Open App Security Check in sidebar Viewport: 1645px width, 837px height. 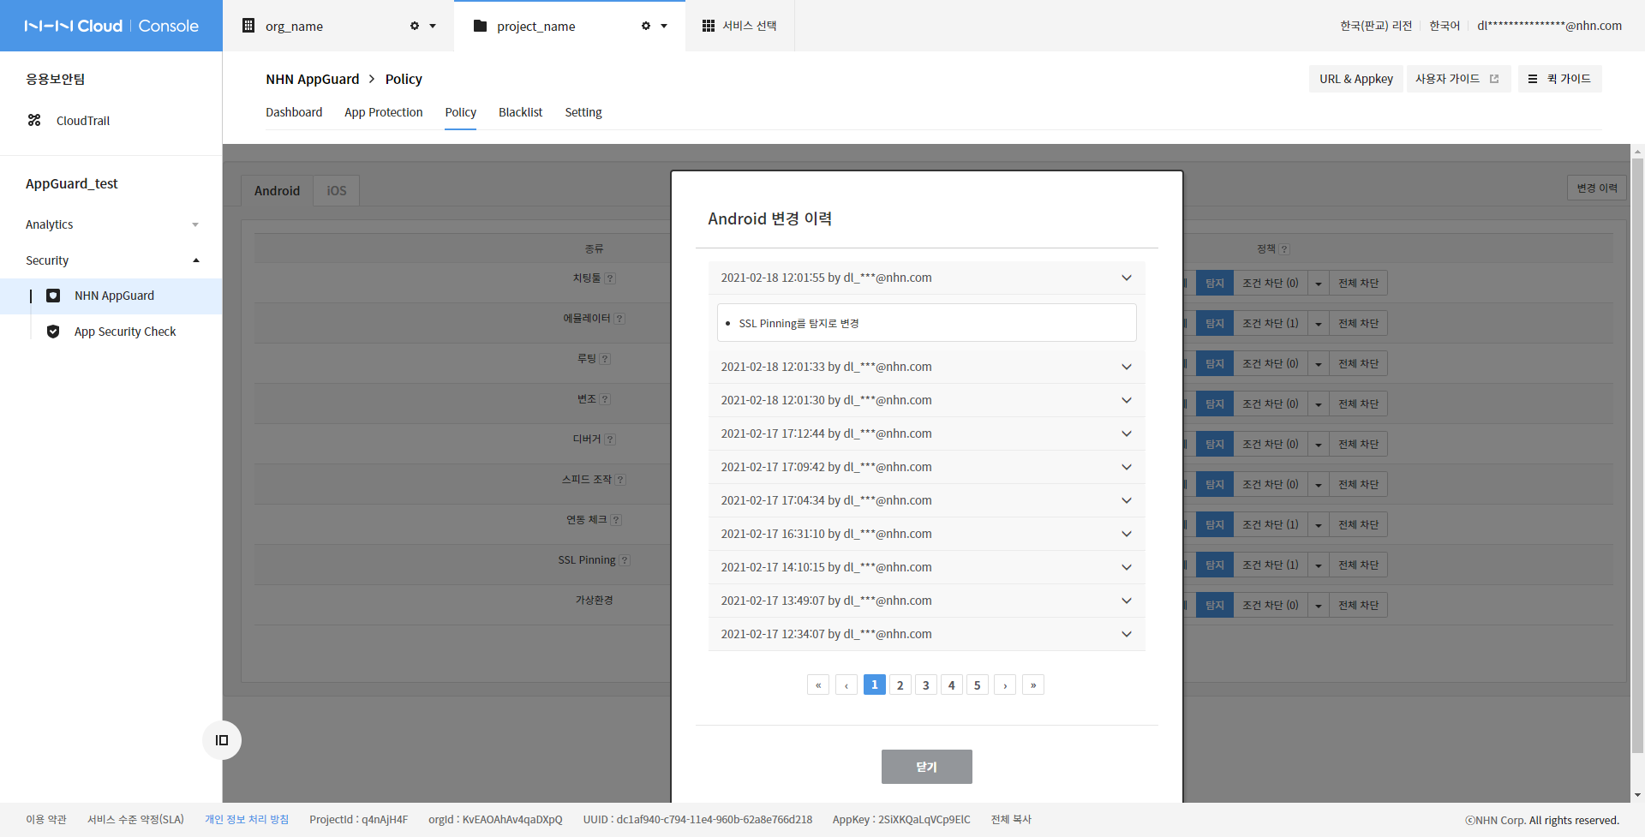coord(125,332)
